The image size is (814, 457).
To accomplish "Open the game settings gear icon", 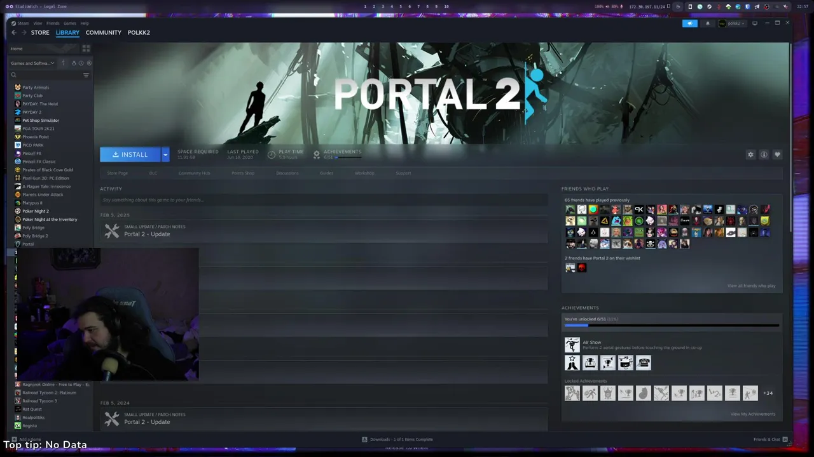I will (x=750, y=154).
